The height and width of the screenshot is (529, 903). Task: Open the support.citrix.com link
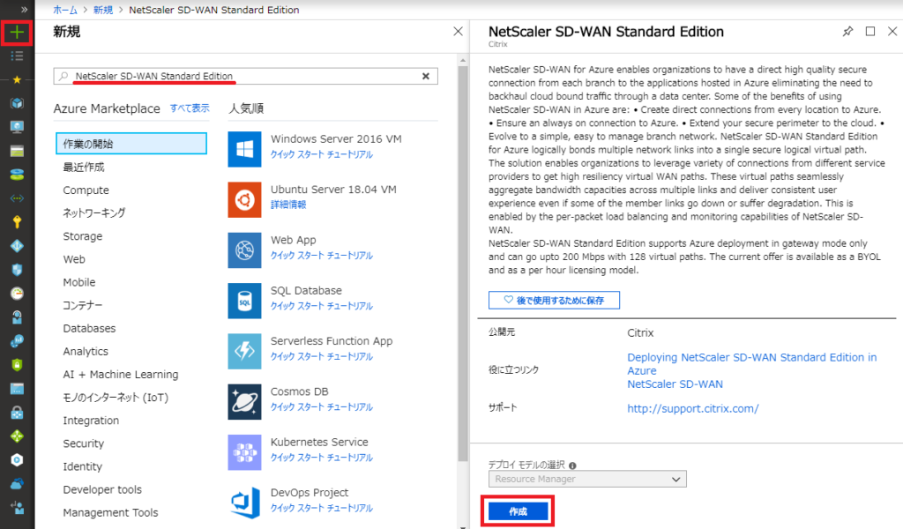coord(693,409)
